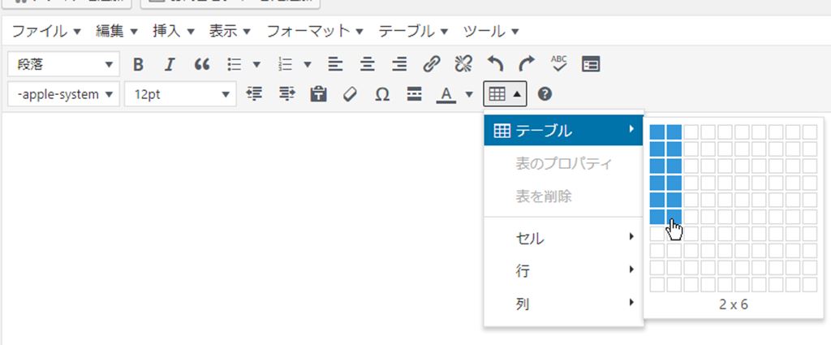The image size is (831, 345).
Task: Click the text color A button
Action: pos(445,94)
